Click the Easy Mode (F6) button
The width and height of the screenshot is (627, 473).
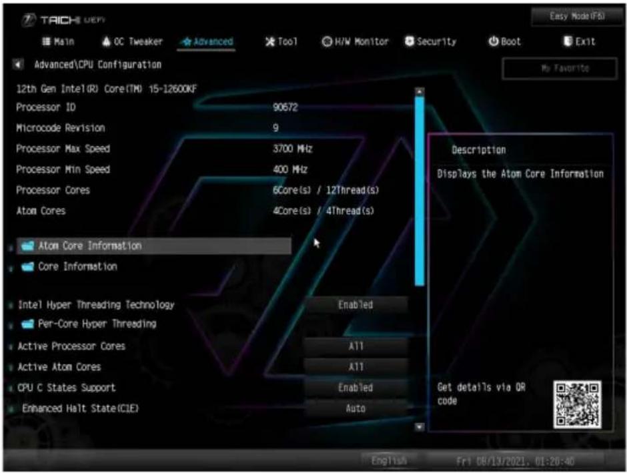point(576,17)
